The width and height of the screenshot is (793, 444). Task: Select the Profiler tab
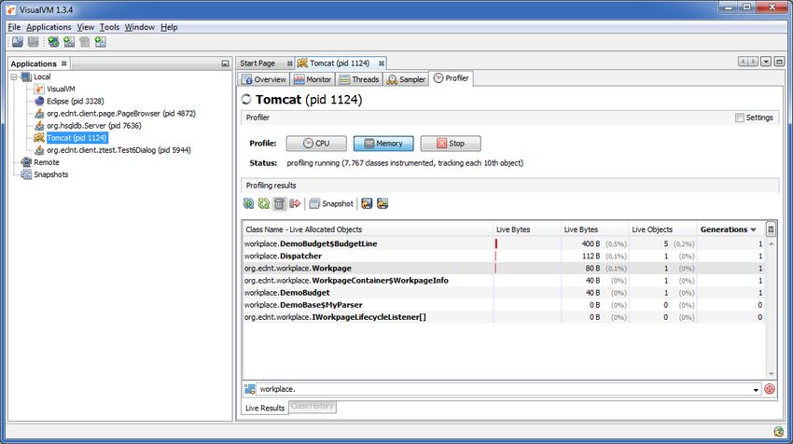[452, 78]
